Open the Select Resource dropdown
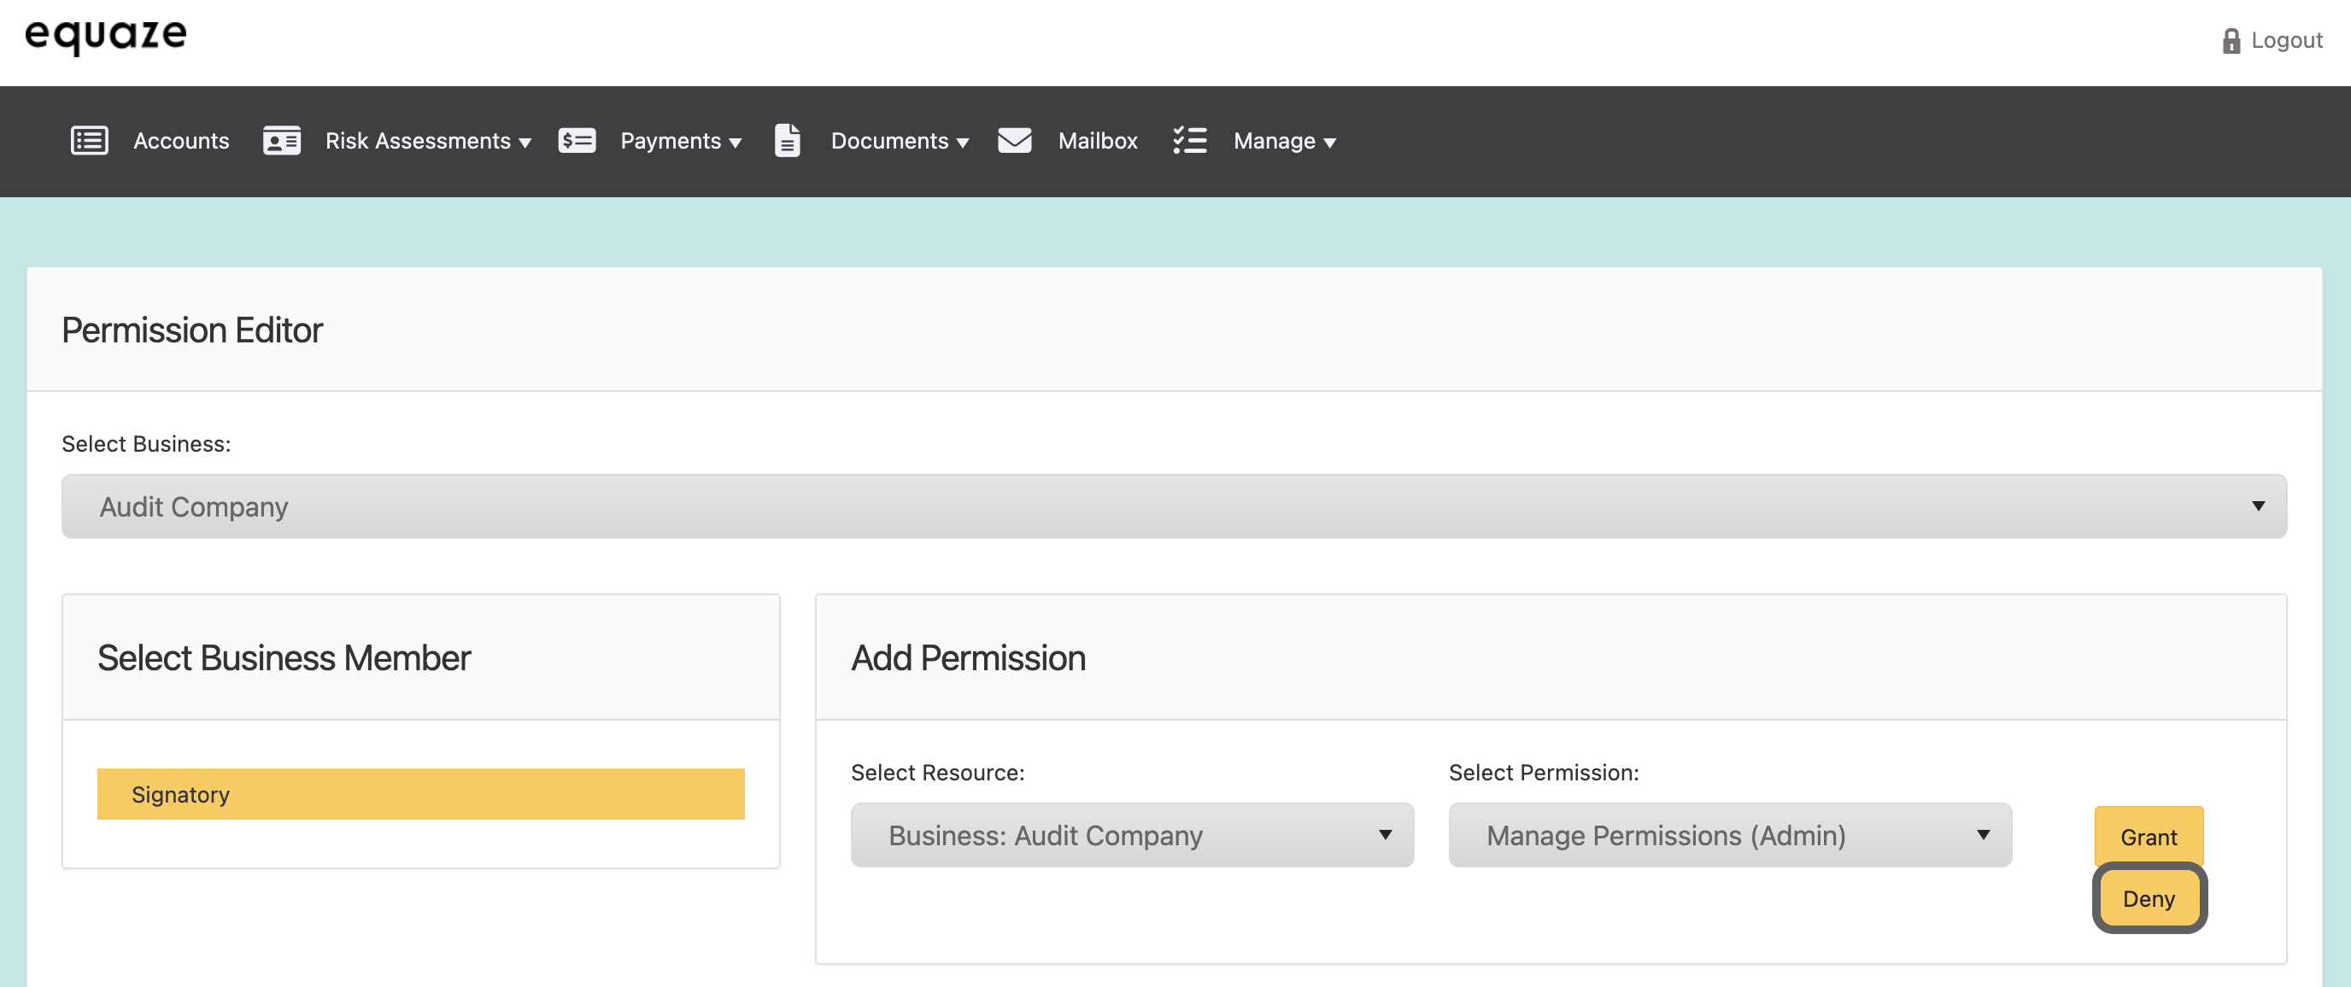 [1132, 835]
